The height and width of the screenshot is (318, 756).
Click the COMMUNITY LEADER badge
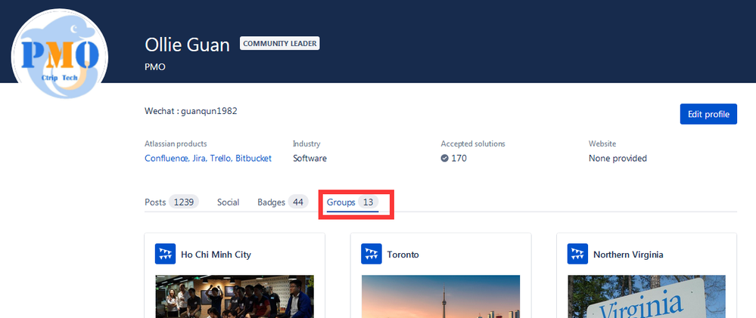[x=280, y=43]
